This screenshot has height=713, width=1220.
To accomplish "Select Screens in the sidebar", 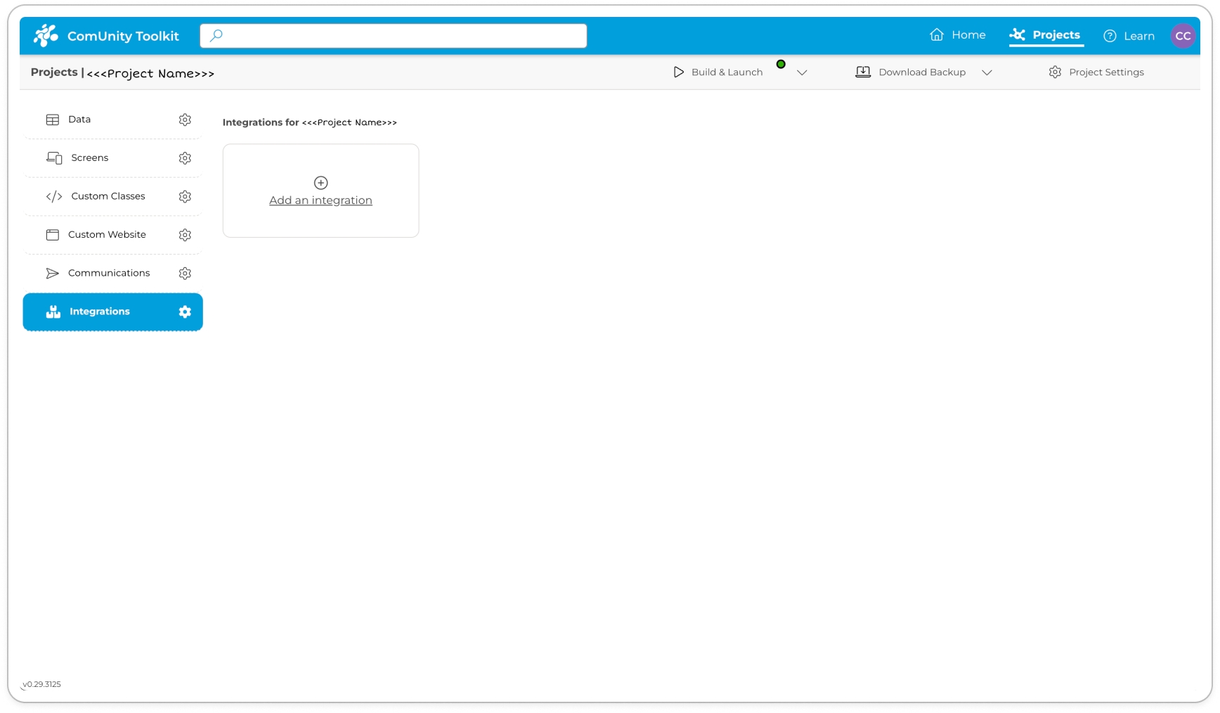I will click(x=90, y=158).
